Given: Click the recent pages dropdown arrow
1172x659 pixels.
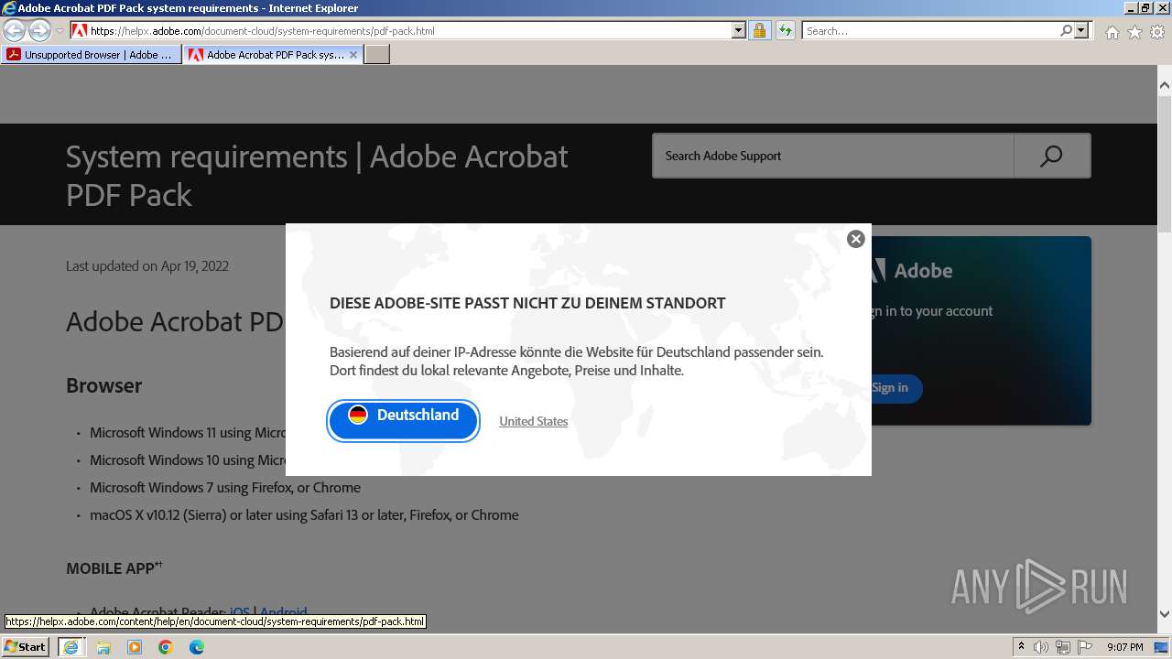Looking at the screenshot, I should point(60,31).
